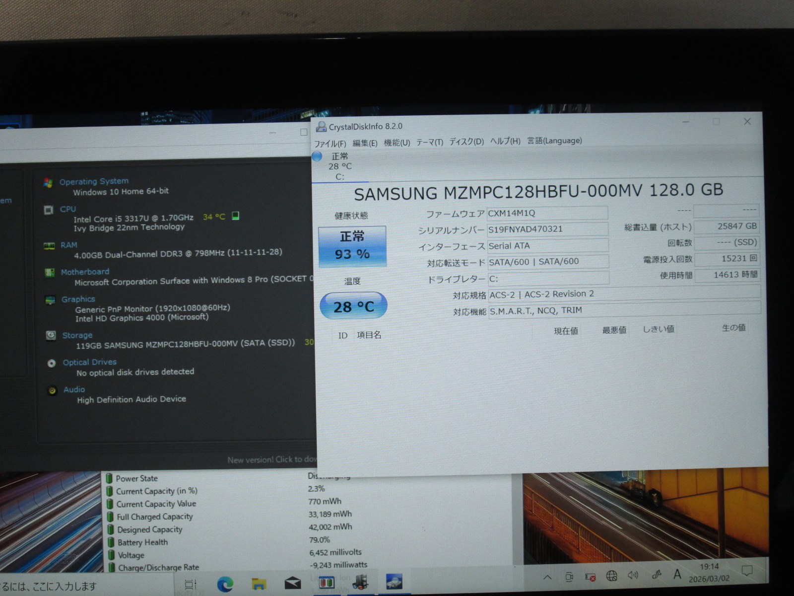Open the notification action center
794x596 pixels.
[x=747, y=571]
